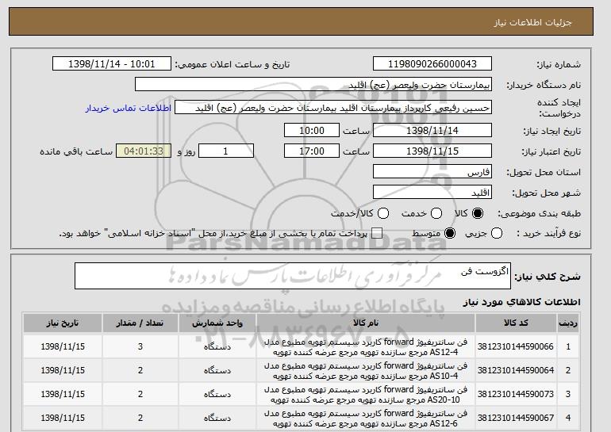This screenshot has width=611, height=432.
Task: Click need date in row 4
Action: coord(63,418)
